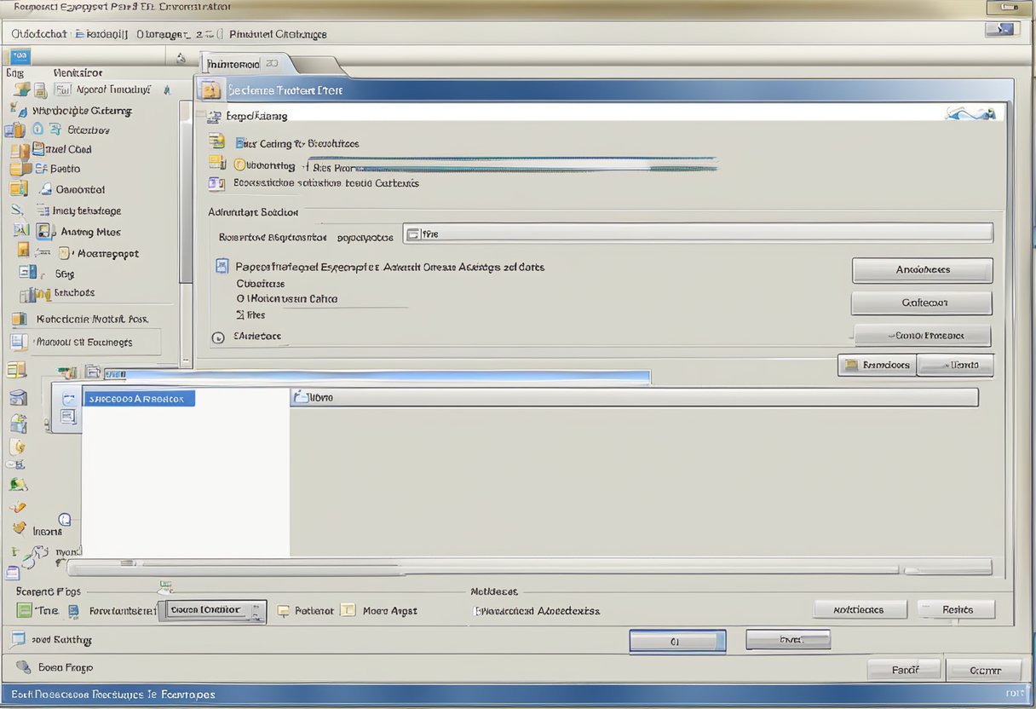
Task: Click the Attributes button on the right
Action: 921,269
